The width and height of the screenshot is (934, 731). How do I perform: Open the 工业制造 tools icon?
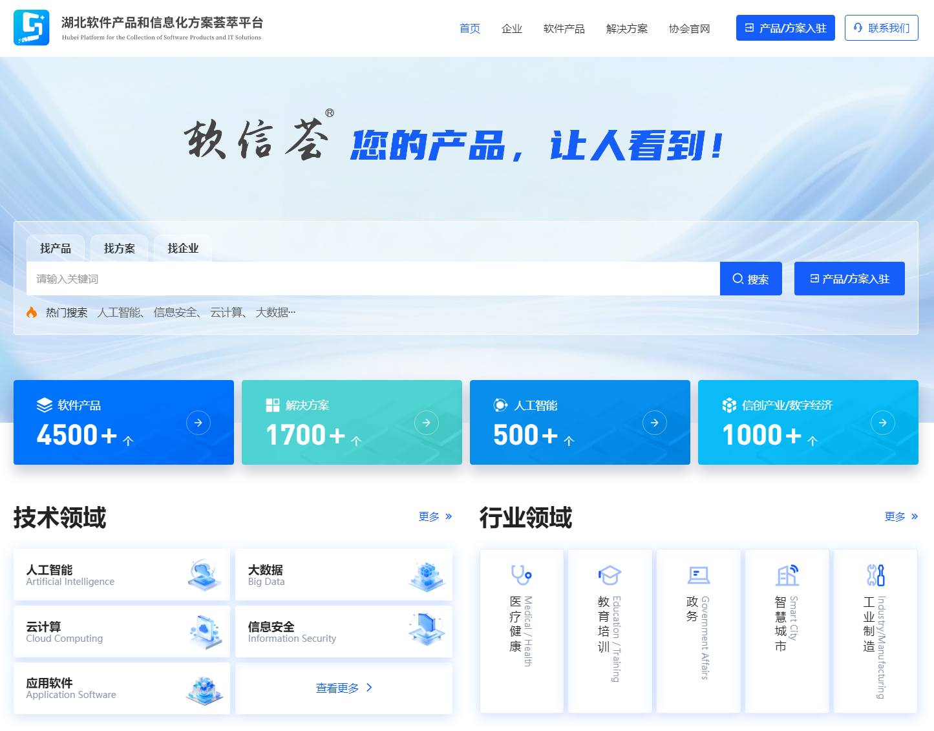(875, 575)
